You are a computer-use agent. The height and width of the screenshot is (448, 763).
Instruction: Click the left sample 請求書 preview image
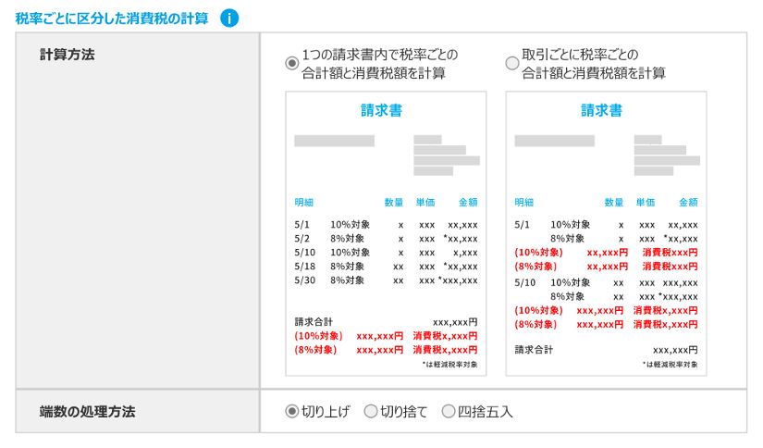point(386,233)
